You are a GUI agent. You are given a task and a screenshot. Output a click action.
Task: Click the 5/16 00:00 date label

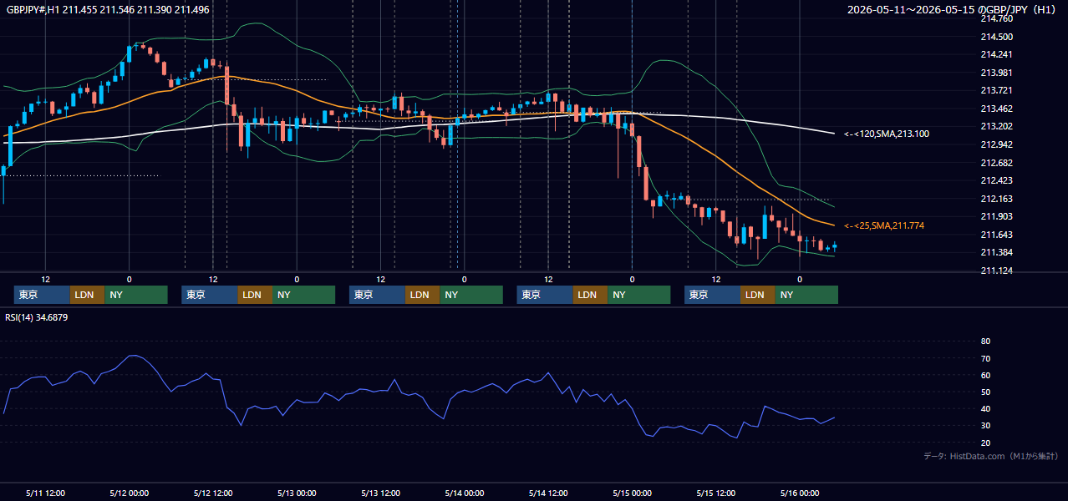pos(800,493)
